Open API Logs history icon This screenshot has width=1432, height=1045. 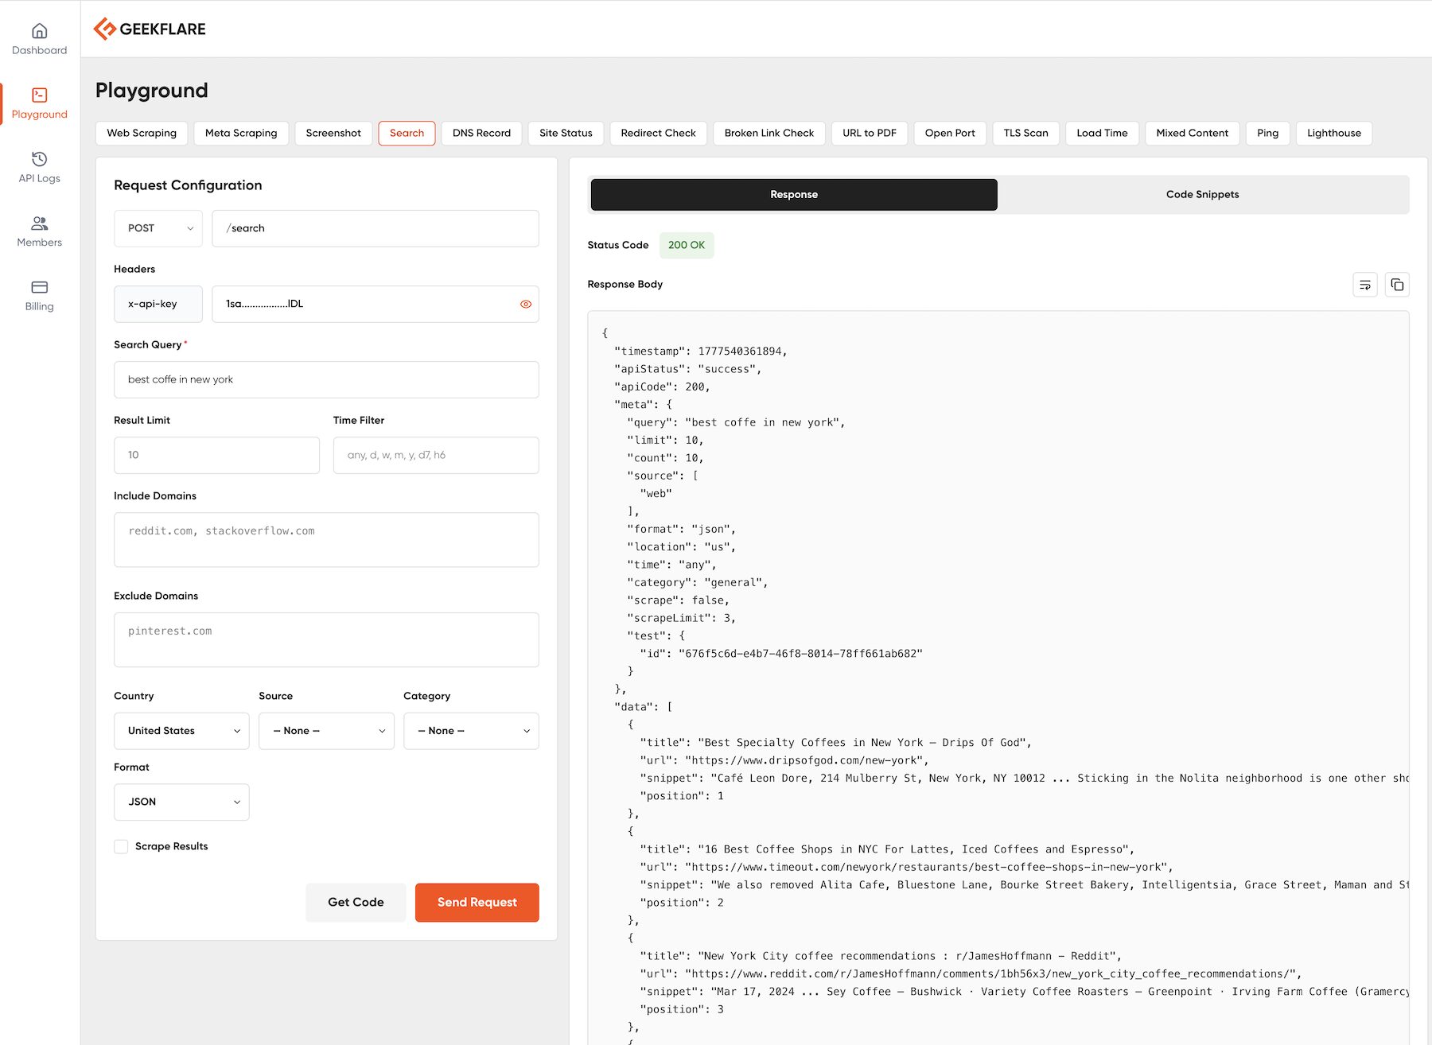(x=39, y=159)
